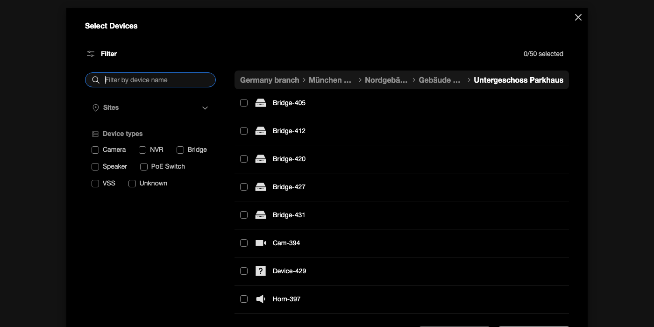Screen dimensions: 654x327
Task: Click the Sites label
Action: (x=111, y=107)
